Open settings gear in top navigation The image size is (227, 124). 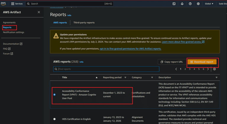[198, 4]
